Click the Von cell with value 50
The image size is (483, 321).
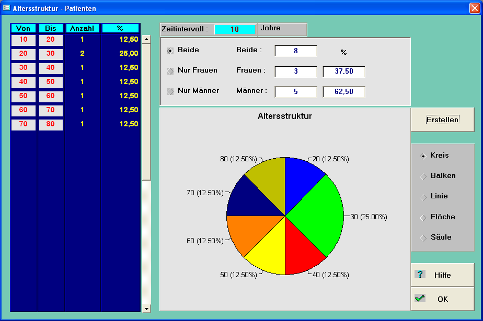pyautogui.click(x=24, y=97)
